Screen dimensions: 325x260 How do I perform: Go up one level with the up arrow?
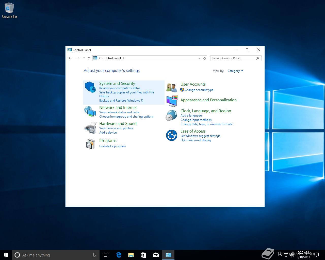89,58
